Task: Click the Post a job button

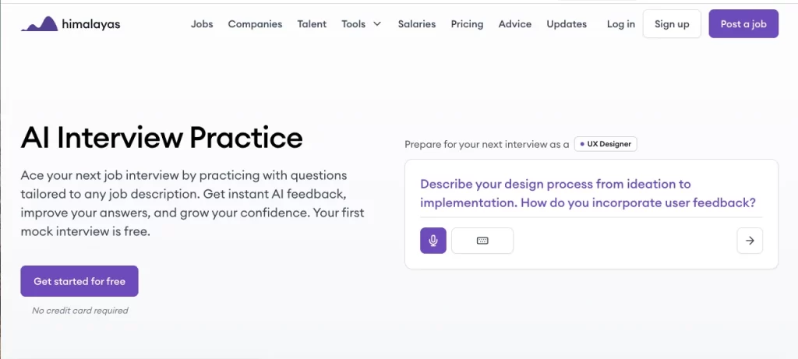Action: pos(743,24)
